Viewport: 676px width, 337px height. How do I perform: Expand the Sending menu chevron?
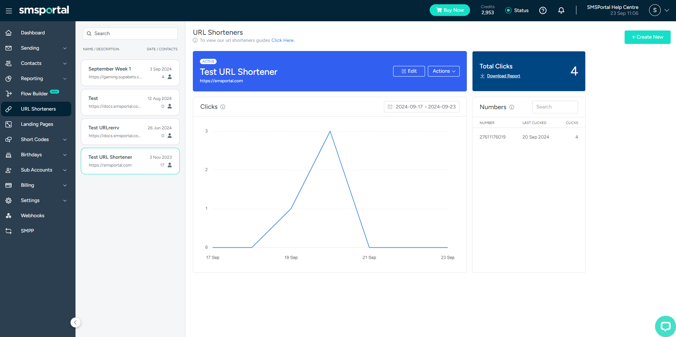coord(65,48)
